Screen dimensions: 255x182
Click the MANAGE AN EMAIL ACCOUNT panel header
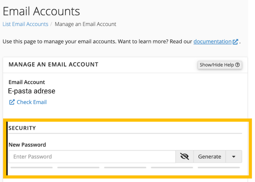[x=54, y=64]
